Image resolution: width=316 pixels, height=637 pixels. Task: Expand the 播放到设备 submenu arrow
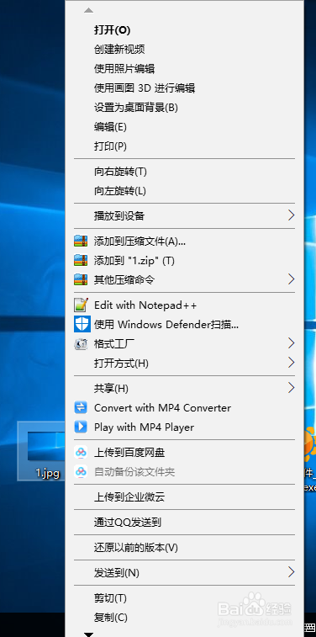point(291,215)
